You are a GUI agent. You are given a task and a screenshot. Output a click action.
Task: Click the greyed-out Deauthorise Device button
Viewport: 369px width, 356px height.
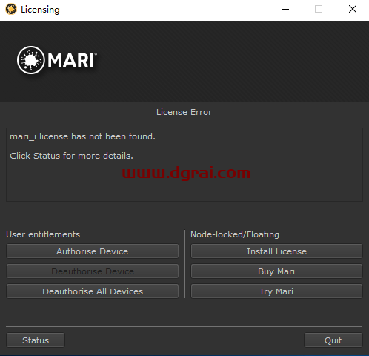tap(93, 271)
